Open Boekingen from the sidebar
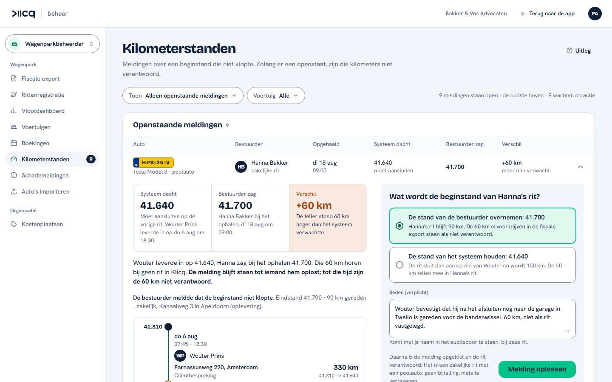The image size is (612, 382). 52,143
